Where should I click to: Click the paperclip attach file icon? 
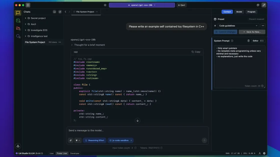click(x=71, y=140)
